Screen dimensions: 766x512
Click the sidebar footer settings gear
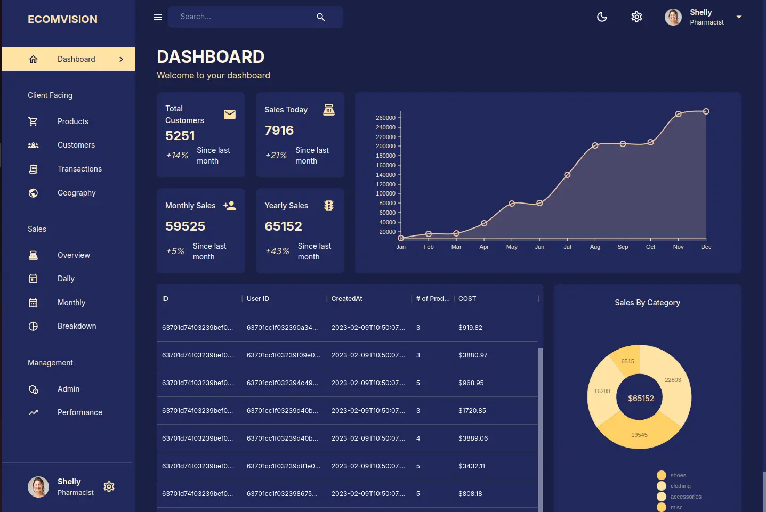pyautogui.click(x=109, y=486)
